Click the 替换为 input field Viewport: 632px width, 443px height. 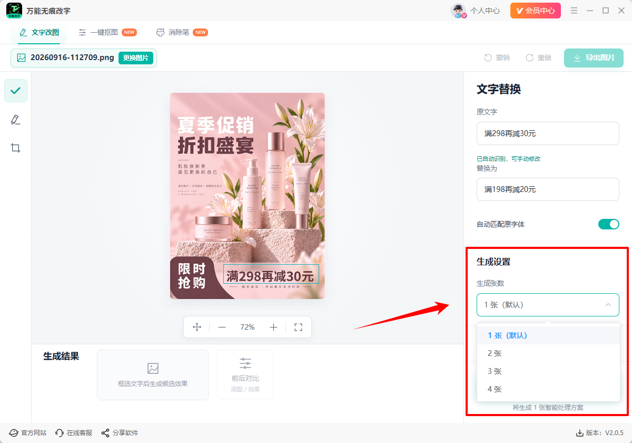(x=548, y=189)
